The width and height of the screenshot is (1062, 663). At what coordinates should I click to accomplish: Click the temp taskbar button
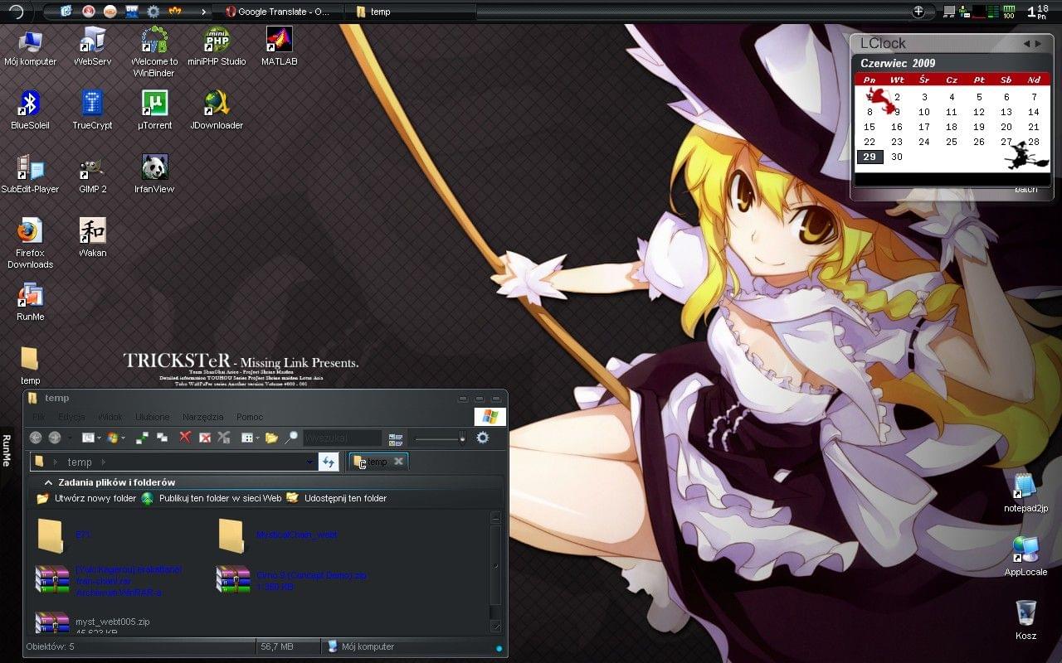pyautogui.click(x=411, y=12)
